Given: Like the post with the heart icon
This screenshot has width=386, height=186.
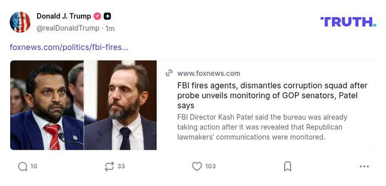Looking at the screenshot, I should [x=197, y=166].
